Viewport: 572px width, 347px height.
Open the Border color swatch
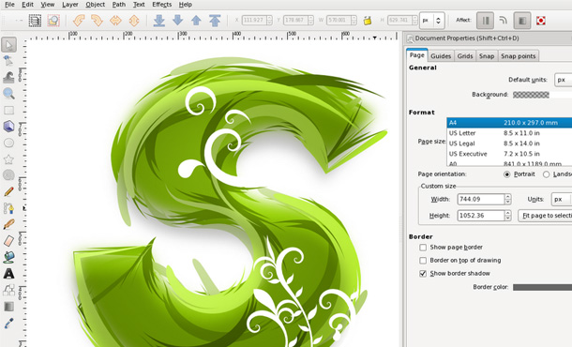(542, 288)
